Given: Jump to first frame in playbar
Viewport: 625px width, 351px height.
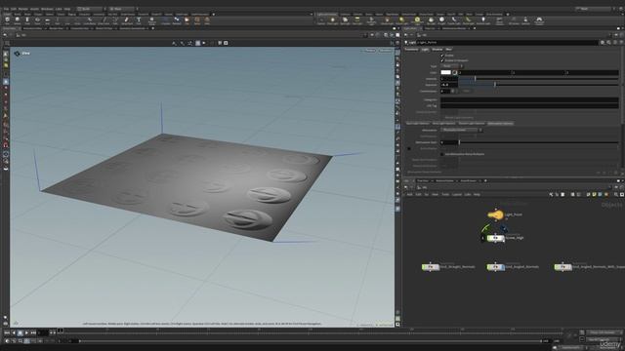Looking at the screenshot, I should pos(7,332).
